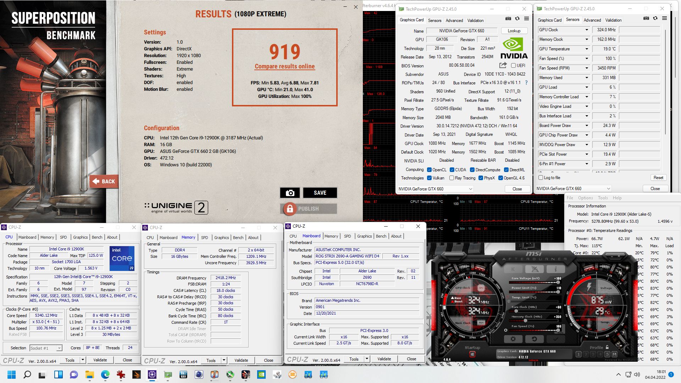The image size is (681, 383).
Task: Toggle the UEFI checkbox in GPU-Z
Action: (x=513, y=65)
